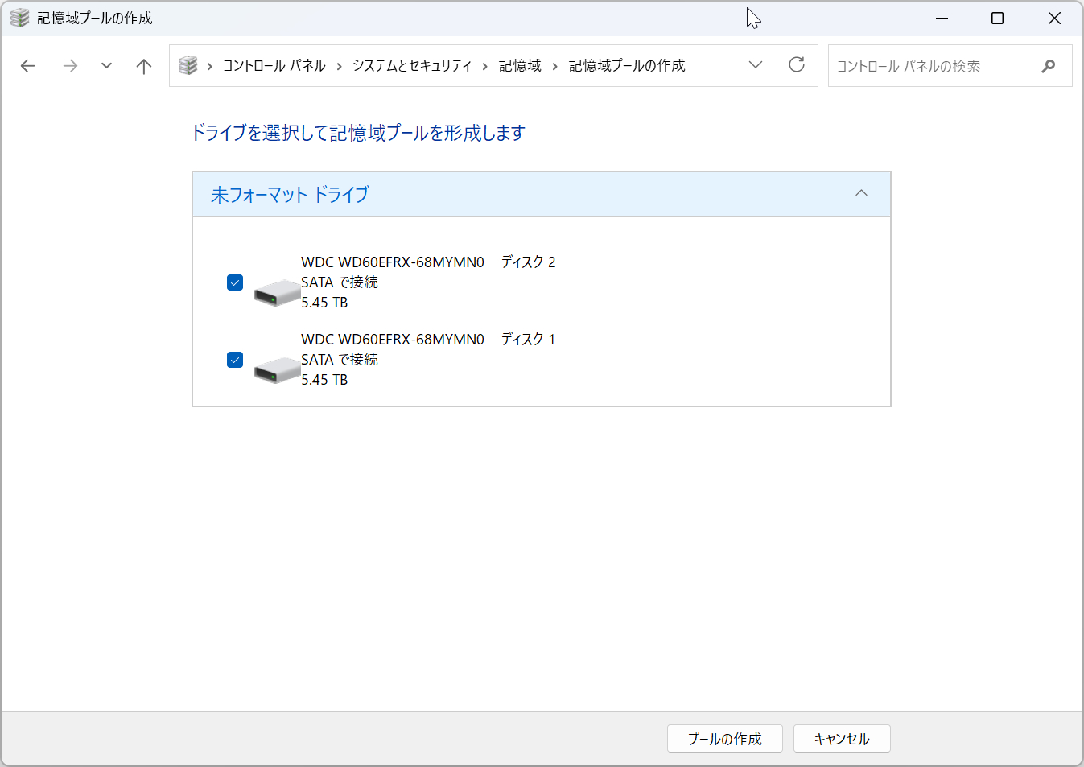Click the window title bar app icon
Image resolution: width=1084 pixels, height=767 pixels.
click(x=19, y=18)
